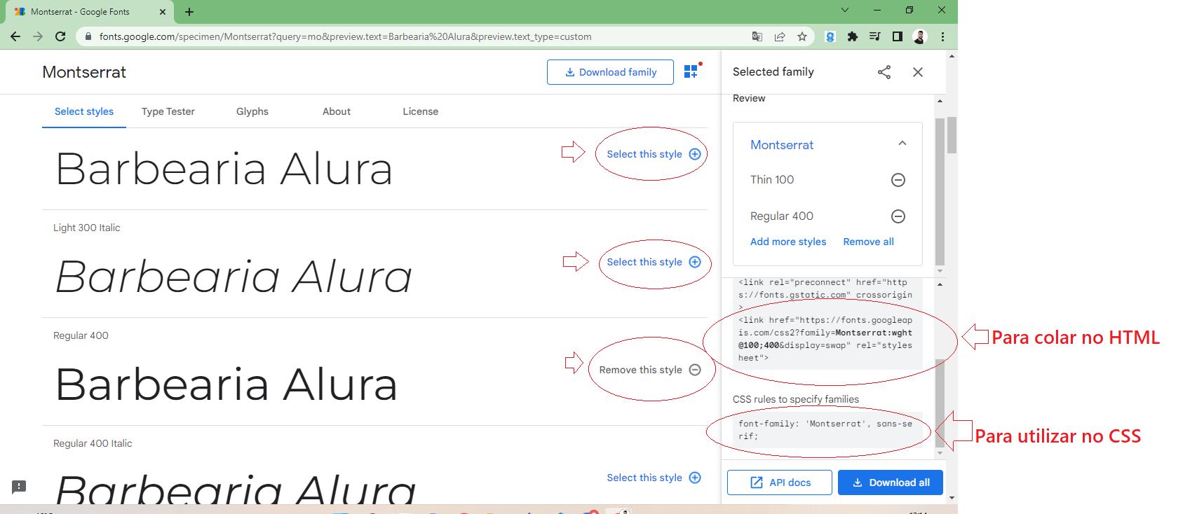Send feedback via exclamation icon
Screen dimensions: 1204x514
point(19,487)
